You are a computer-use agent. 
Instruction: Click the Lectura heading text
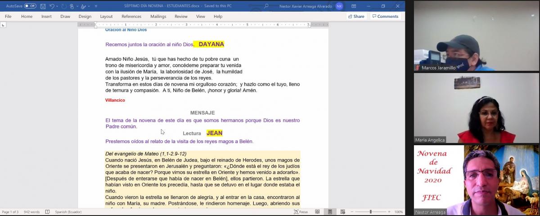point(192,134)
